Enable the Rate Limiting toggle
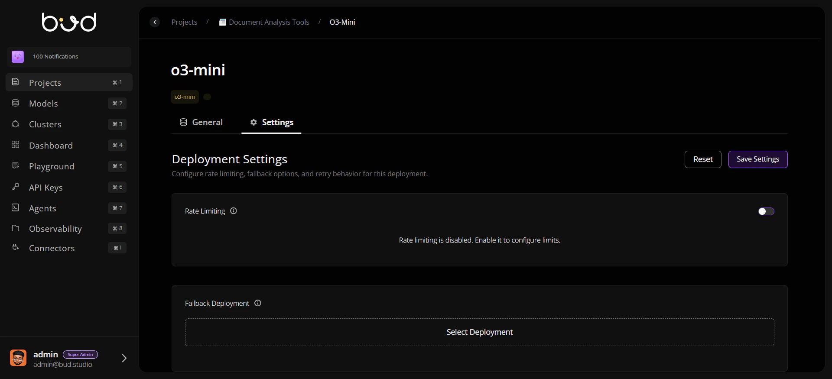 766,211
